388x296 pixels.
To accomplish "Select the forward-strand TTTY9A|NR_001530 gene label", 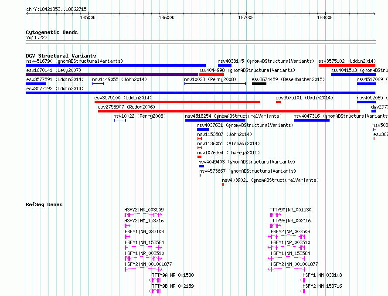I will click(x=290, y=210).
